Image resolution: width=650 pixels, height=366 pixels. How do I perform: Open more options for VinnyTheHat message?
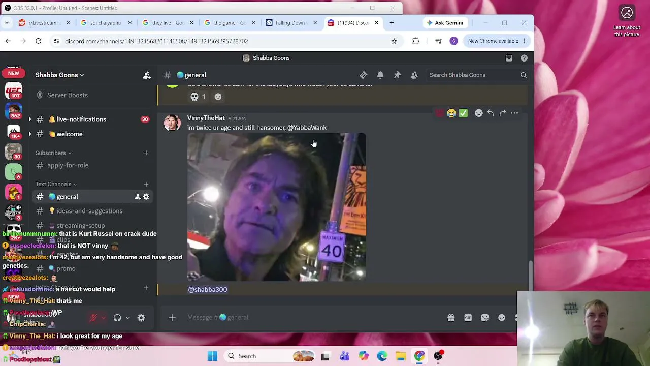click(514, 113)
